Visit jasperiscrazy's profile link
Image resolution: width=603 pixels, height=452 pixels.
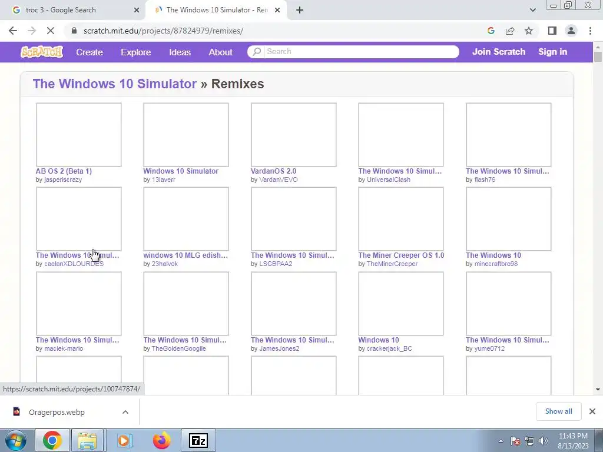(x=63, y=180)
